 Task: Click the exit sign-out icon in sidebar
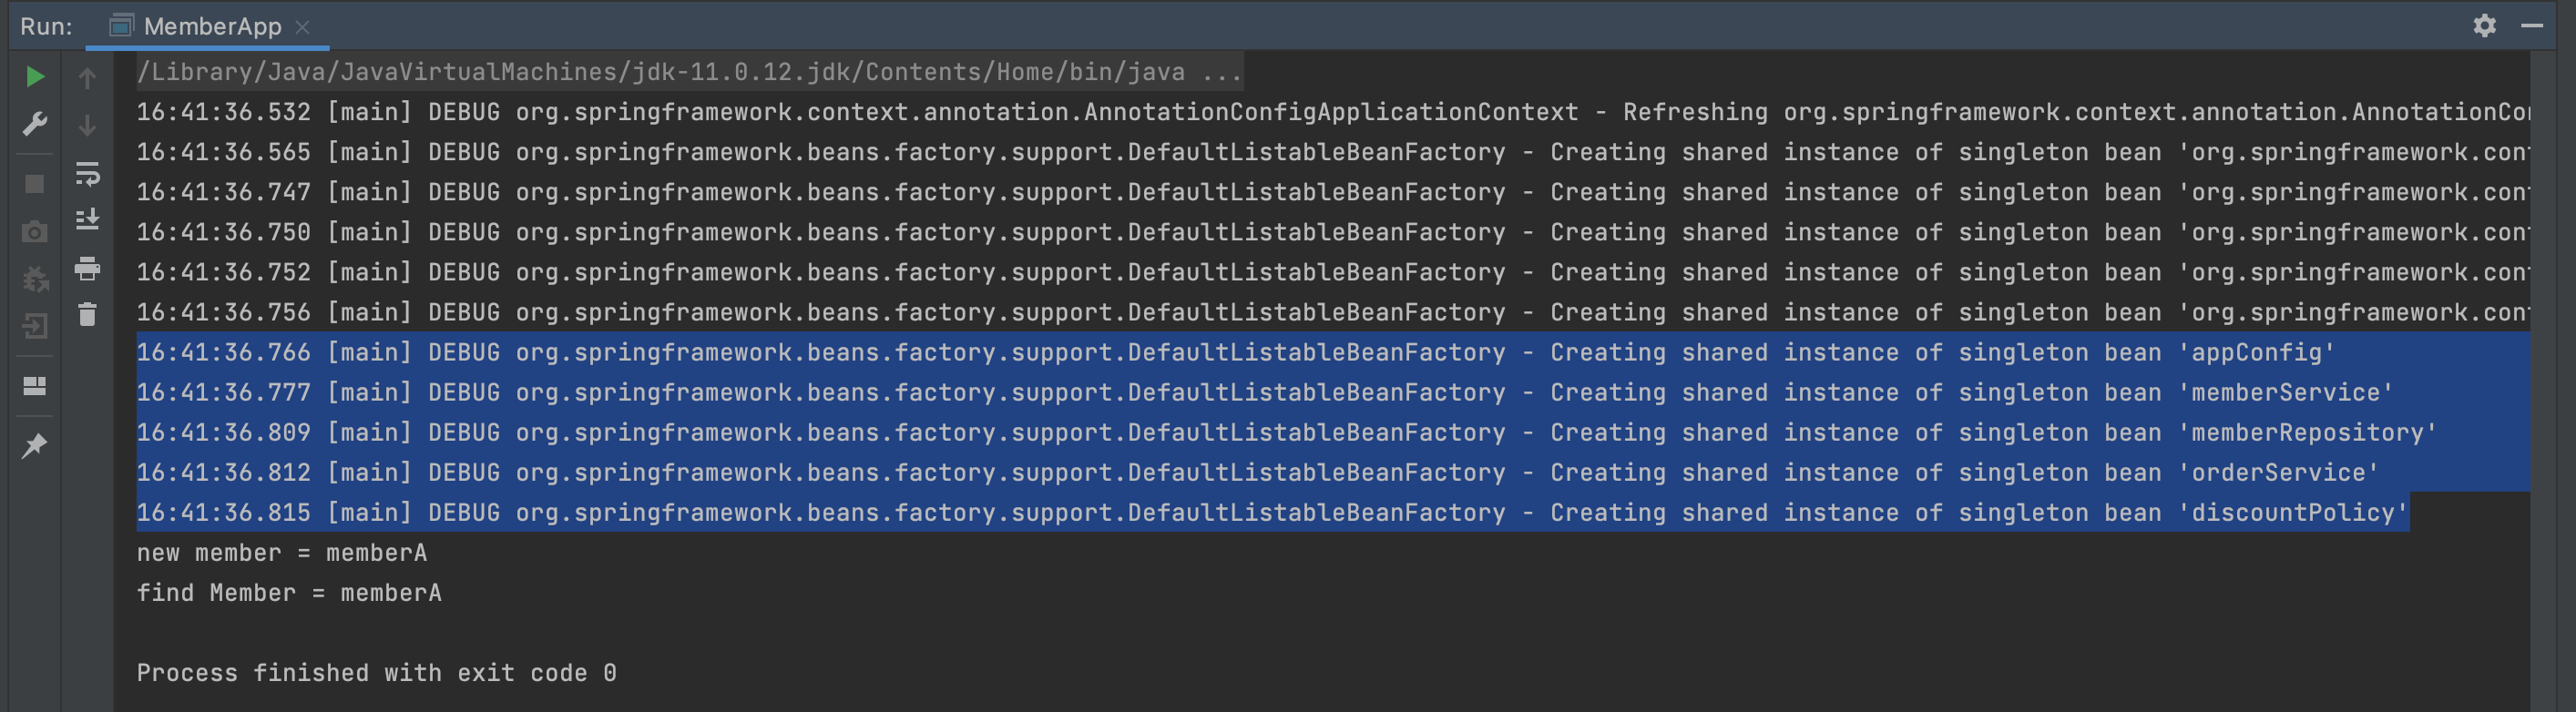(35, 327)
